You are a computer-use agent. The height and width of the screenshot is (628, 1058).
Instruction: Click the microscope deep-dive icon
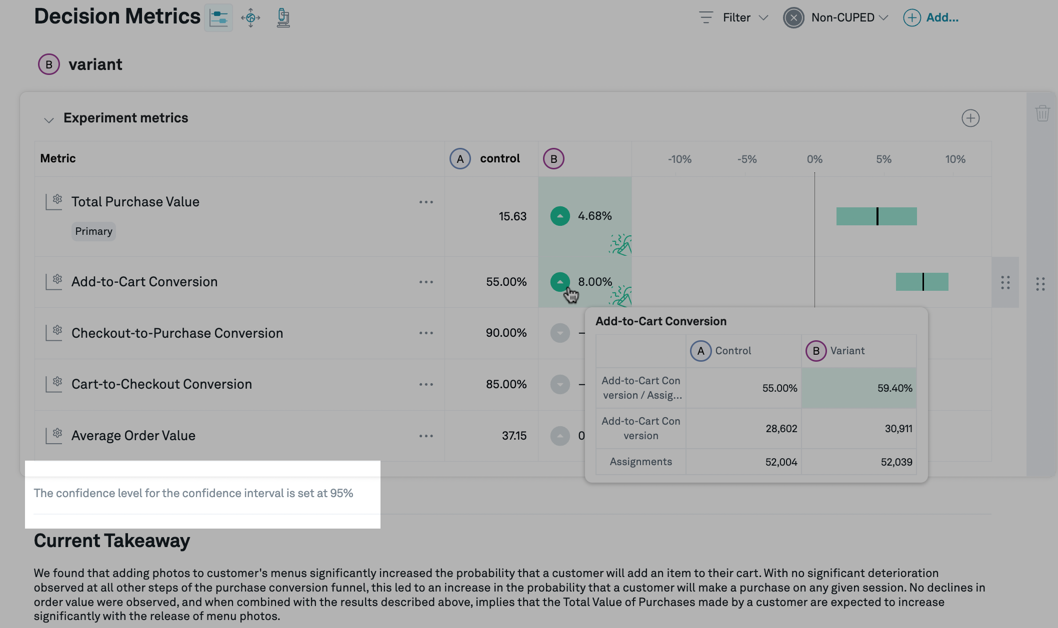[283, 18]
